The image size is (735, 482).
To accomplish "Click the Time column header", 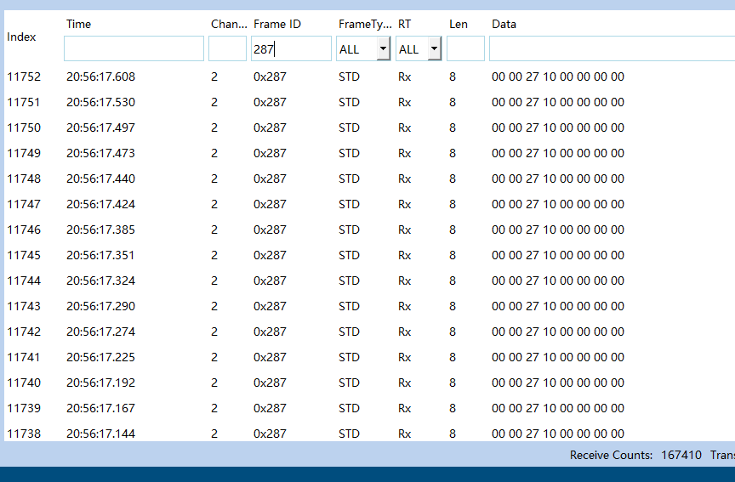I will 78,24.
